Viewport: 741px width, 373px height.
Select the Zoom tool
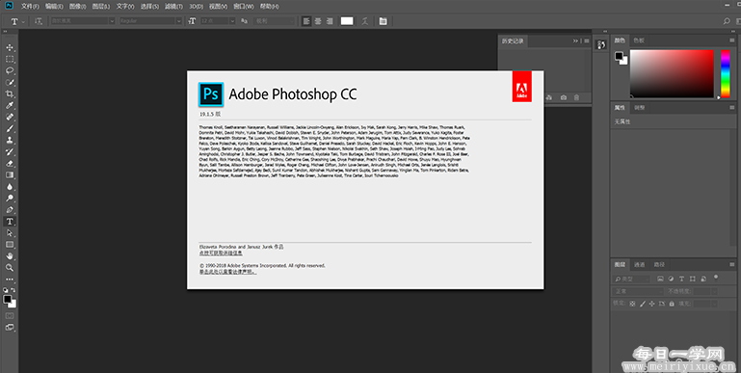[10, 268]
